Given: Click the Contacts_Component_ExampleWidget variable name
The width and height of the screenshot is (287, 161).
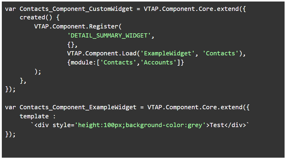Looking at the screenshot, I should (x=78, y=107).
